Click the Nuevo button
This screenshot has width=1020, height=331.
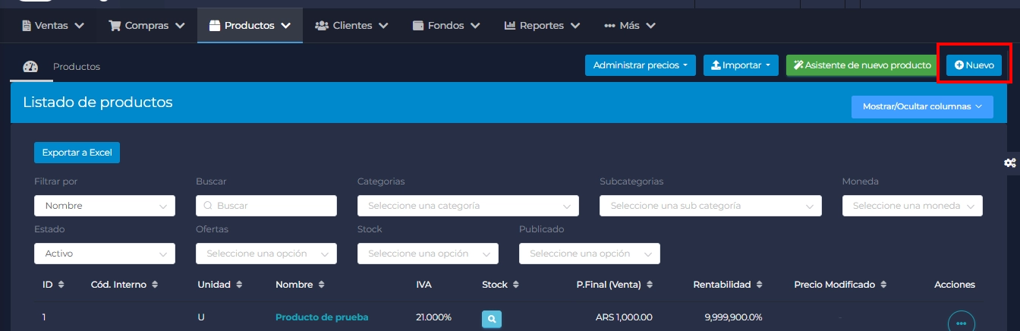[974, 65]
